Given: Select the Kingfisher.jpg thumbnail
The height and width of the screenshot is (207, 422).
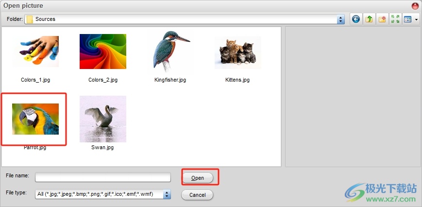Looking at the screenshot, I should click(x=170, y=52).
